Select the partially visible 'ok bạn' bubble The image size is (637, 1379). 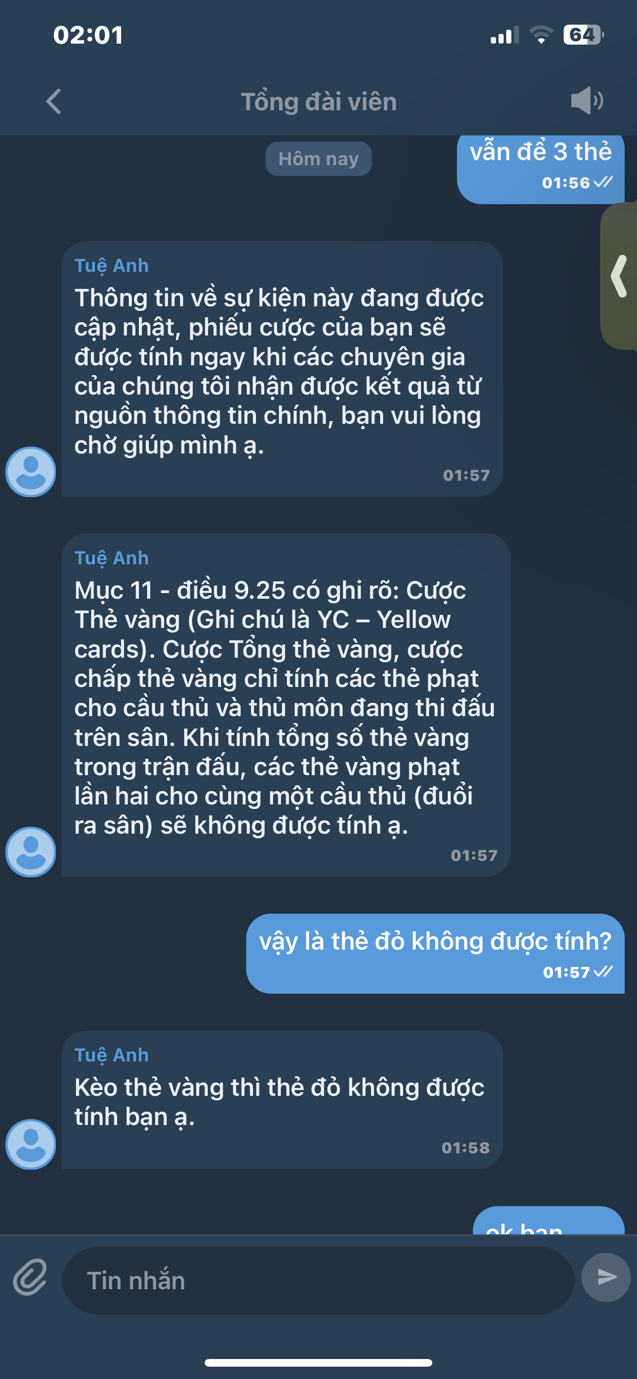click(x=549, y=1220)
